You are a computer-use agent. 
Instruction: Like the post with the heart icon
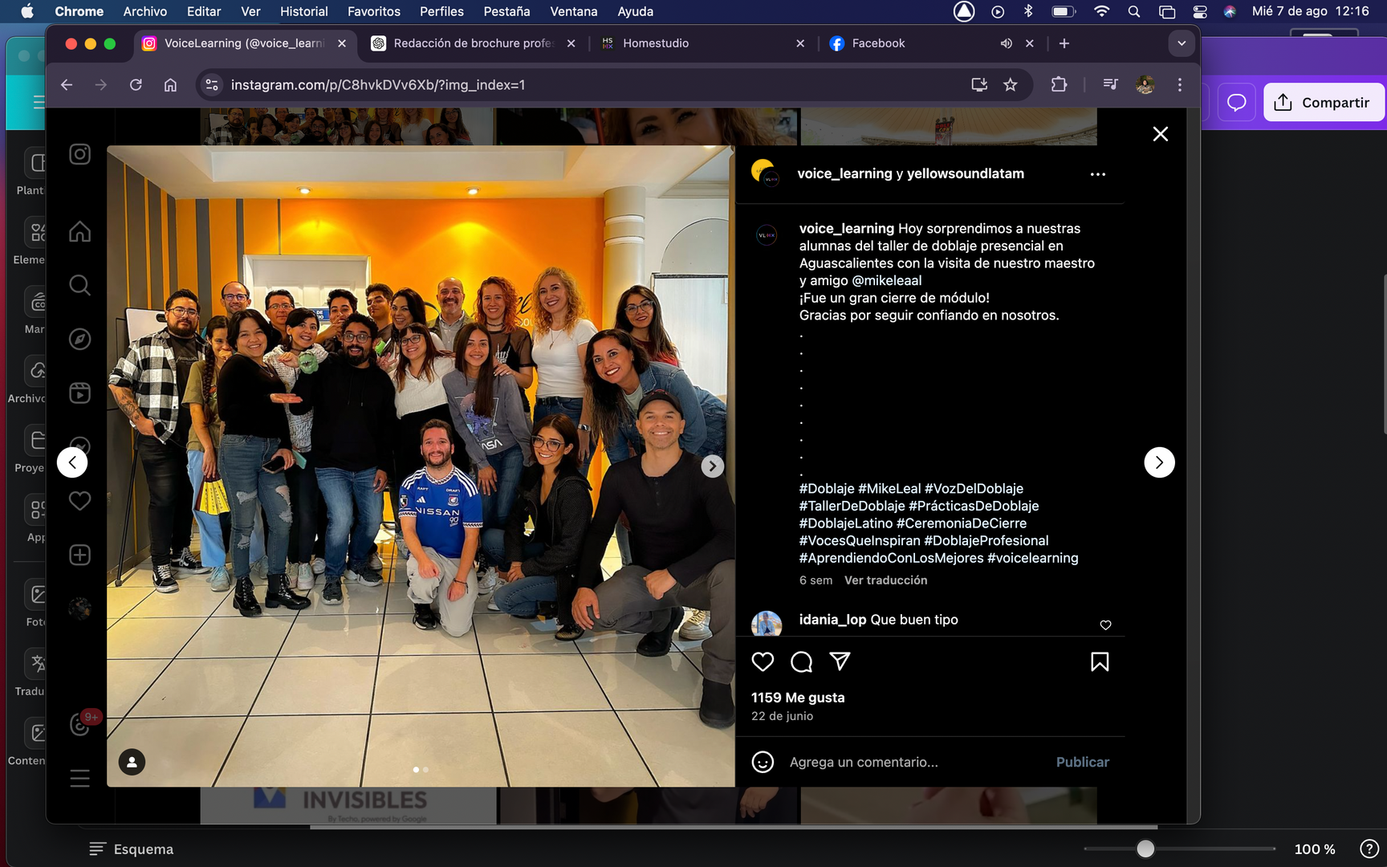[763, 661]
